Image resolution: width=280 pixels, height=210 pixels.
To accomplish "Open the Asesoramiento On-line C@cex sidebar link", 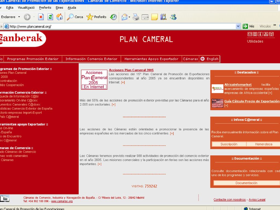I will [19, 100].
